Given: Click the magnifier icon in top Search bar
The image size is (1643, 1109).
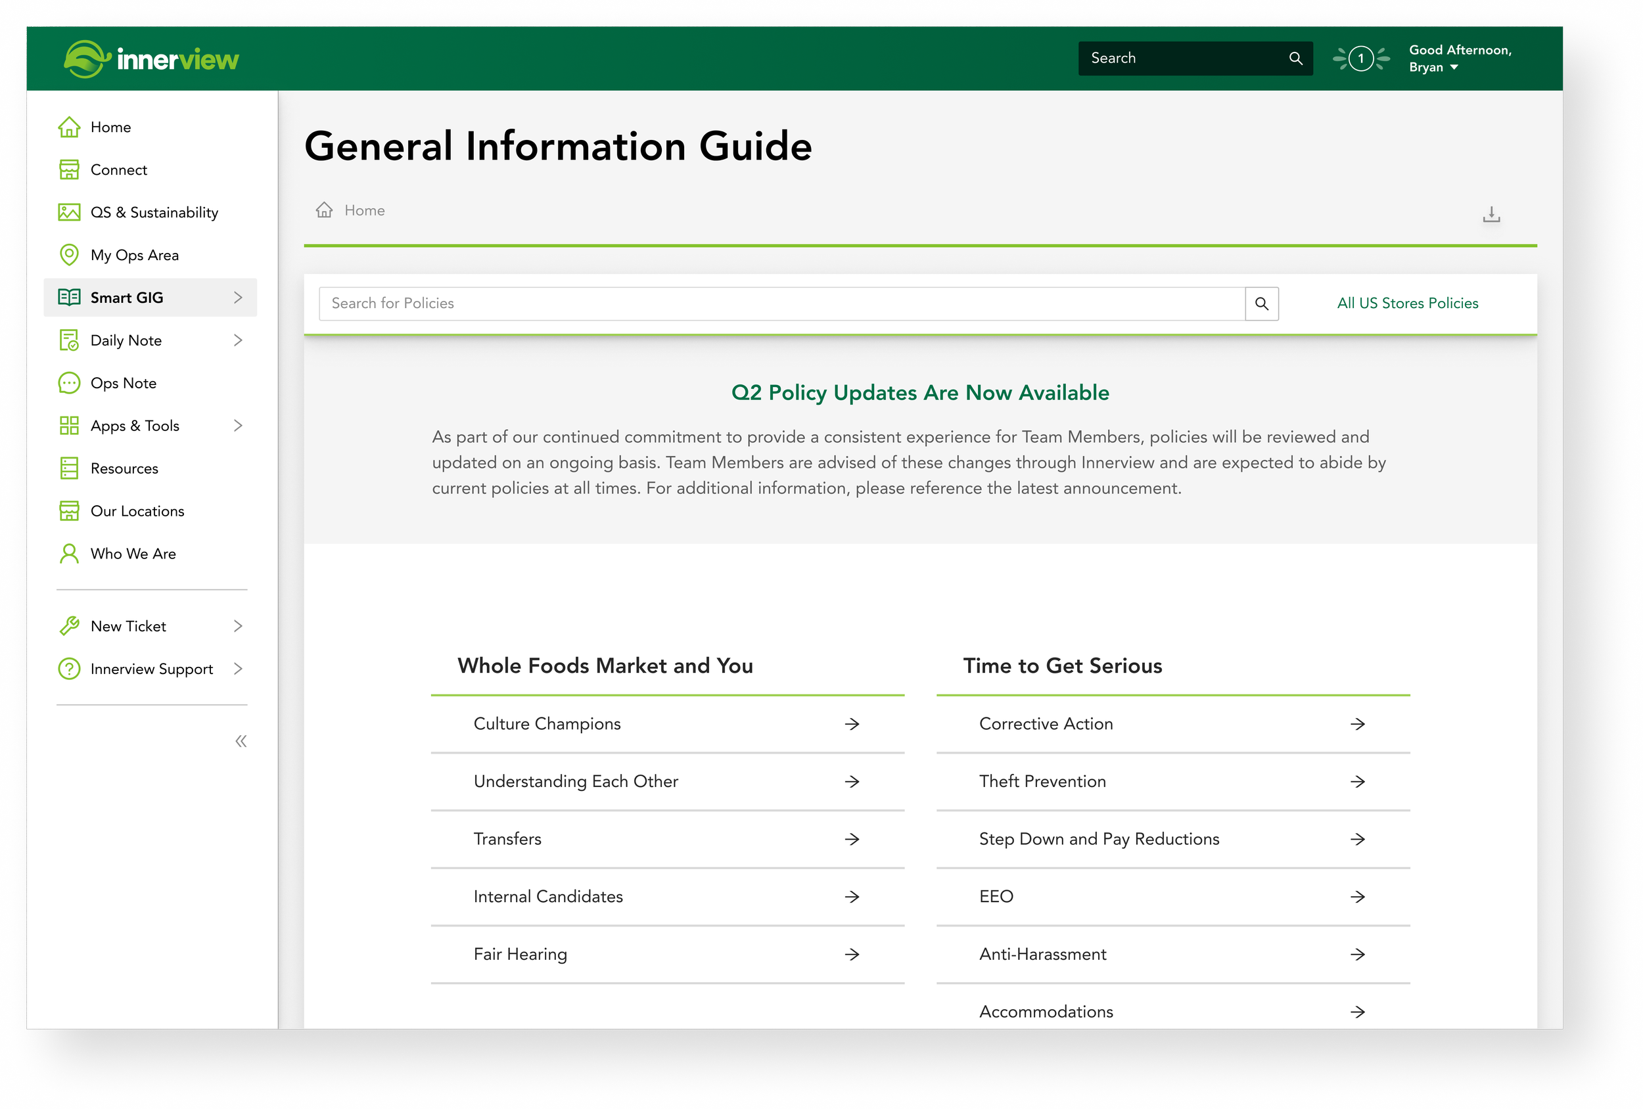Looking at the screenshot, I should click(x=1295, y=58).
